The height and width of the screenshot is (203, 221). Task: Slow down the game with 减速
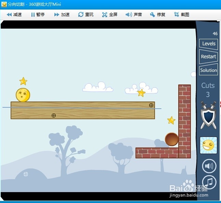[x=14, y=14]
